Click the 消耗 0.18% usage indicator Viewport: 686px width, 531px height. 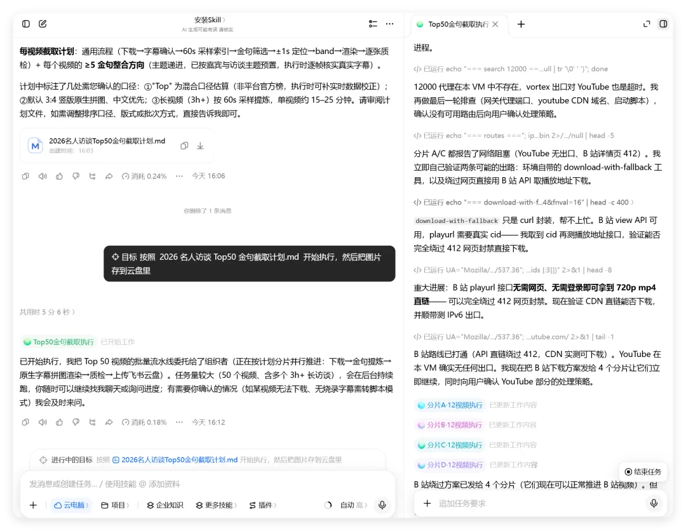[x=144, y=422]
